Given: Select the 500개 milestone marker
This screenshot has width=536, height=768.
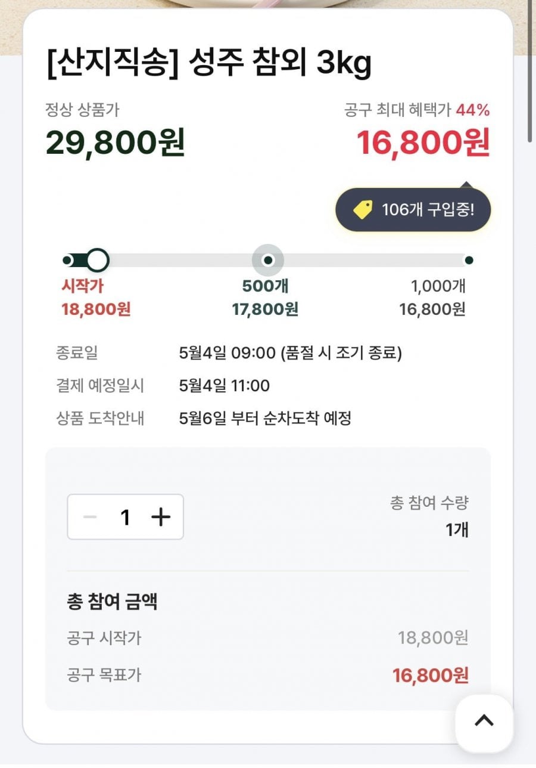Looking at the screenshot, I should point(268,260).
